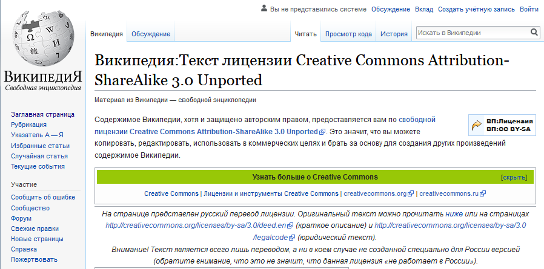The height and width of the screenshot is (269, 544).
Task: Go to Заглавная страница in sidebar
Action: tap(42, 114)
